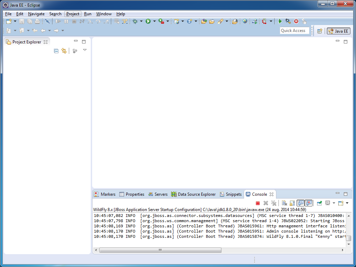Click the green bug Debug icon
The width and height of the screenshot is (356, 267).
135,21
